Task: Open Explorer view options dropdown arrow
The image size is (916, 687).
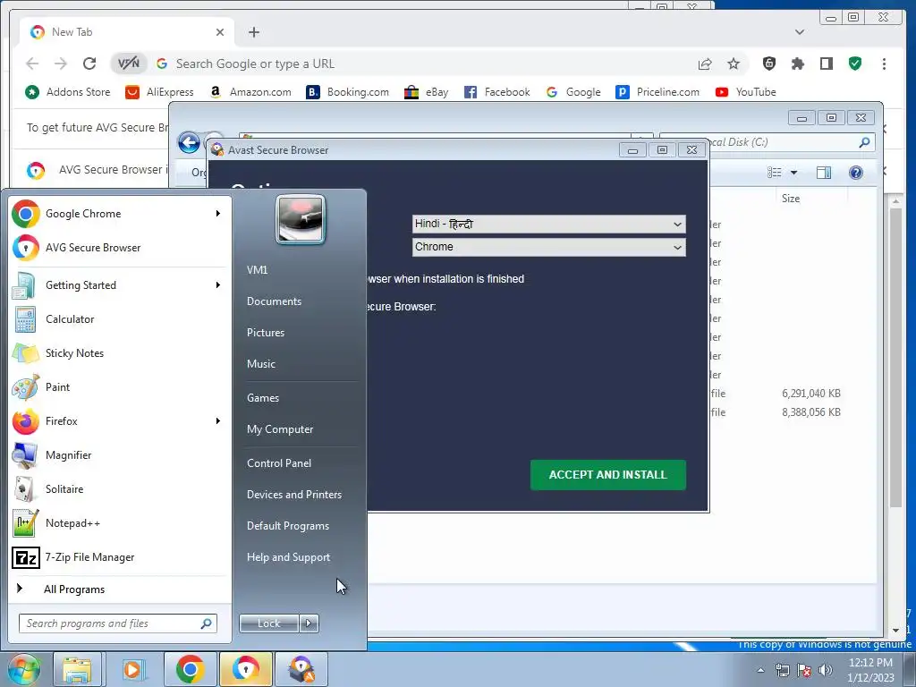Action: pyautogui.click(x=794, y=173)
